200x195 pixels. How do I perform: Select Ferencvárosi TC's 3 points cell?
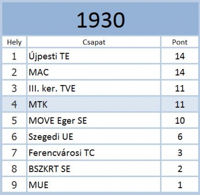tap(180, 152)
